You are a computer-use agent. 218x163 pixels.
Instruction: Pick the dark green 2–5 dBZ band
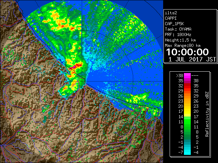pyautogui.click(x=187, y=137)
